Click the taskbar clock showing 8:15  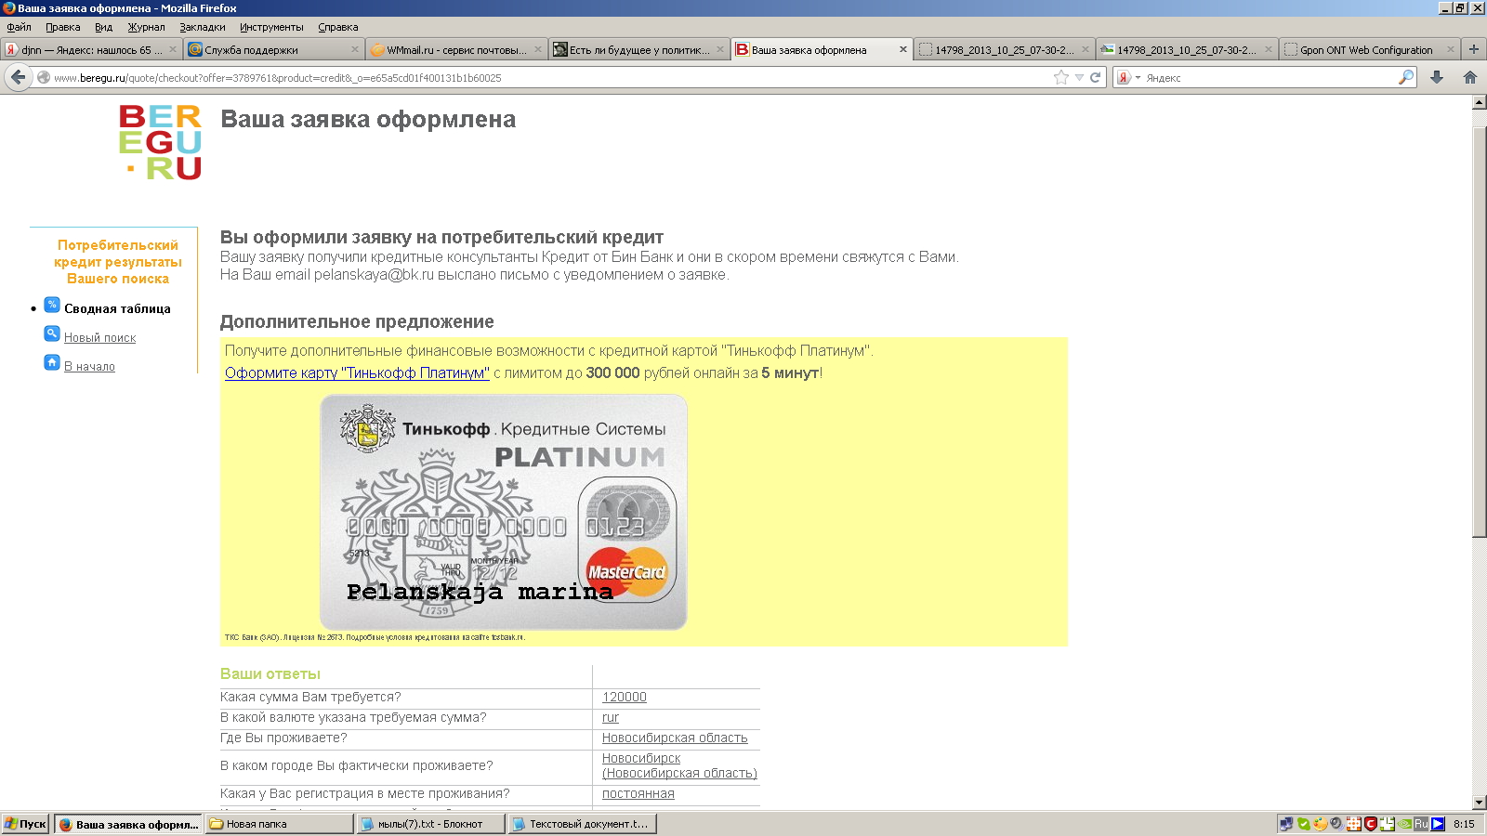pos(1464,824)
